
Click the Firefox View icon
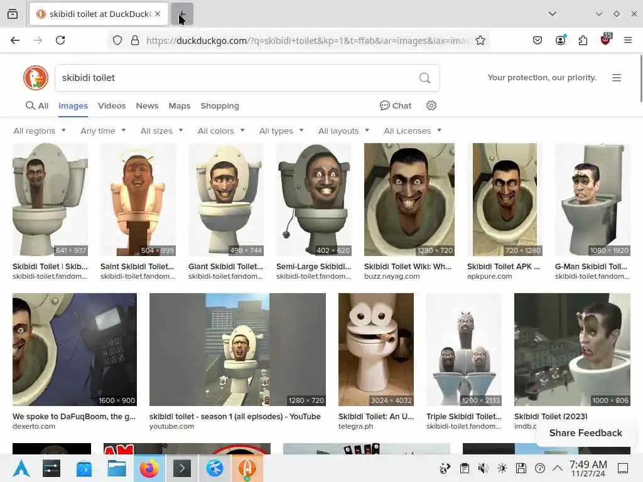coord(13,14)
